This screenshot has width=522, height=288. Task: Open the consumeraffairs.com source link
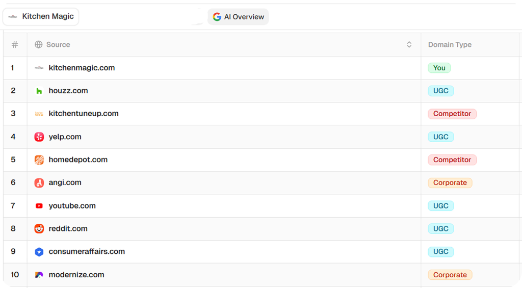87,252
